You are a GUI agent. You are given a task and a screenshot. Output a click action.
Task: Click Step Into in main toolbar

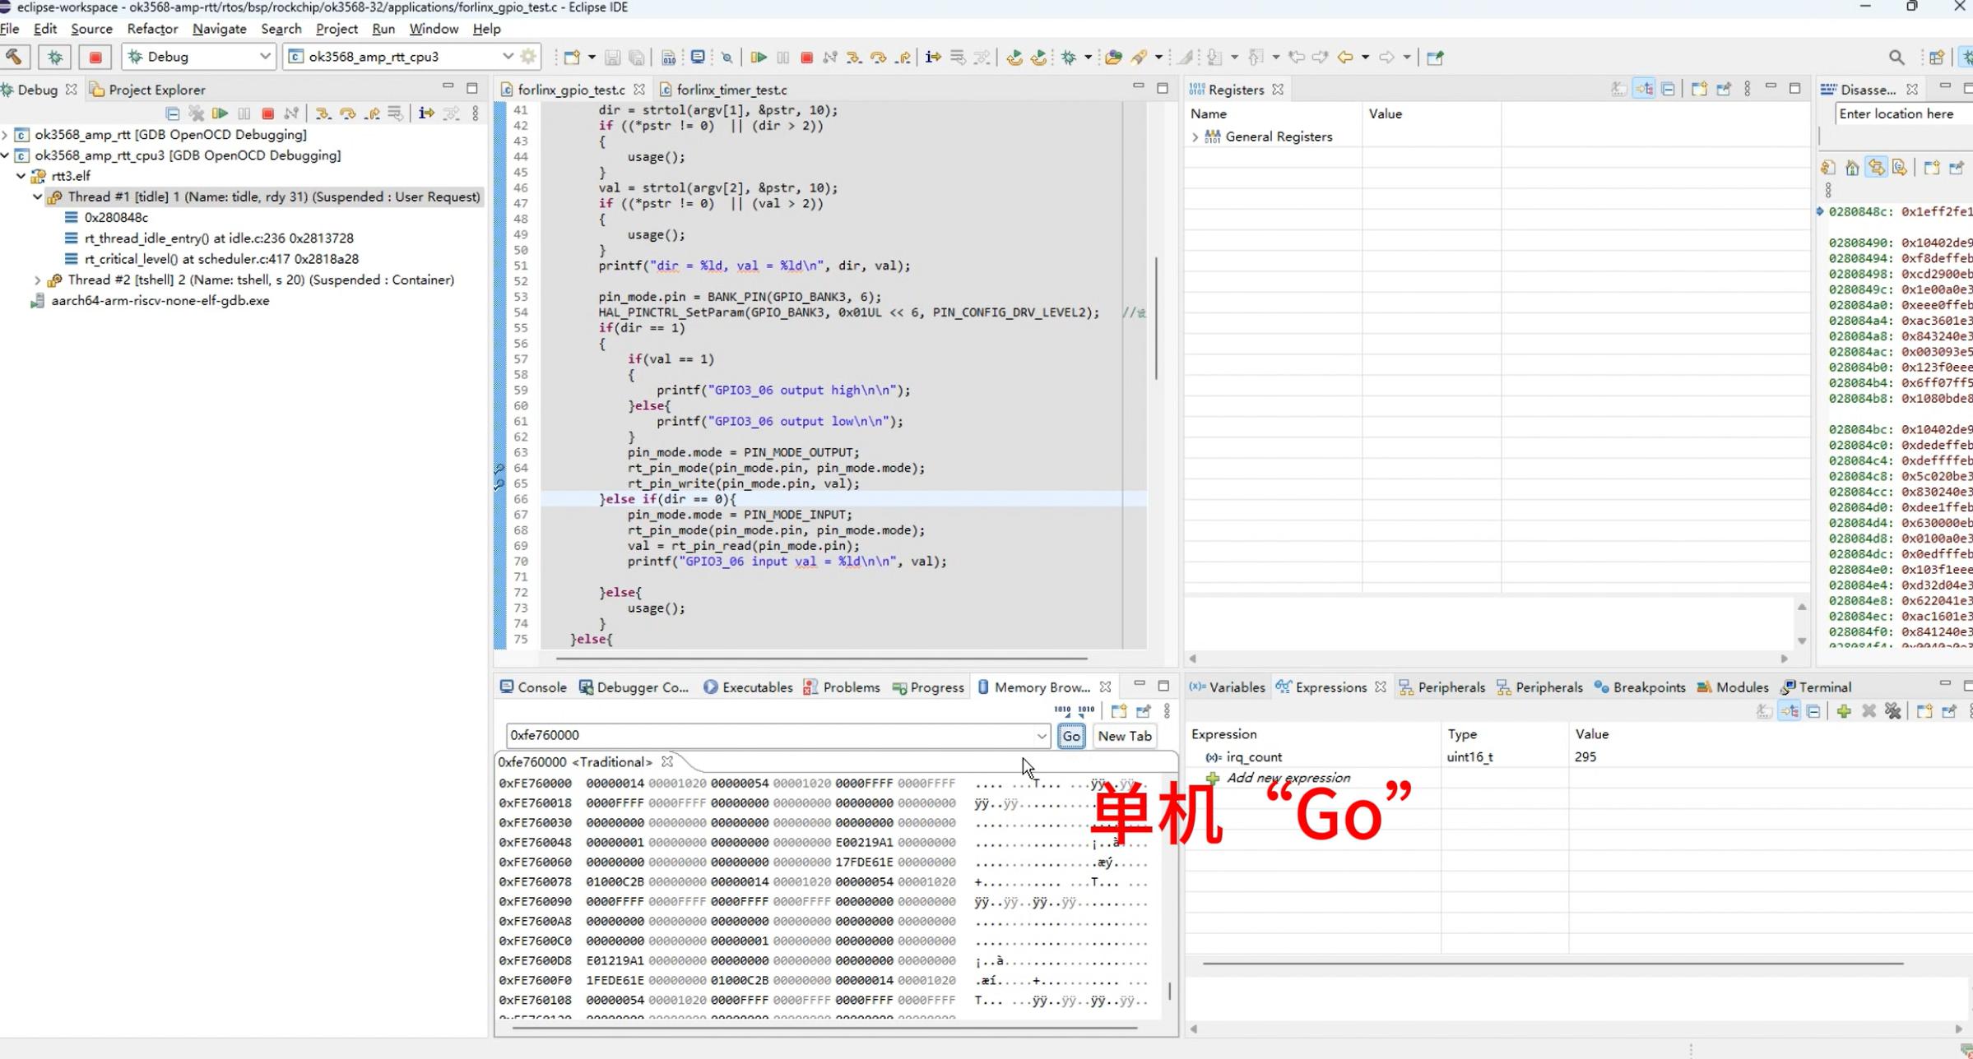coord(854,57)
